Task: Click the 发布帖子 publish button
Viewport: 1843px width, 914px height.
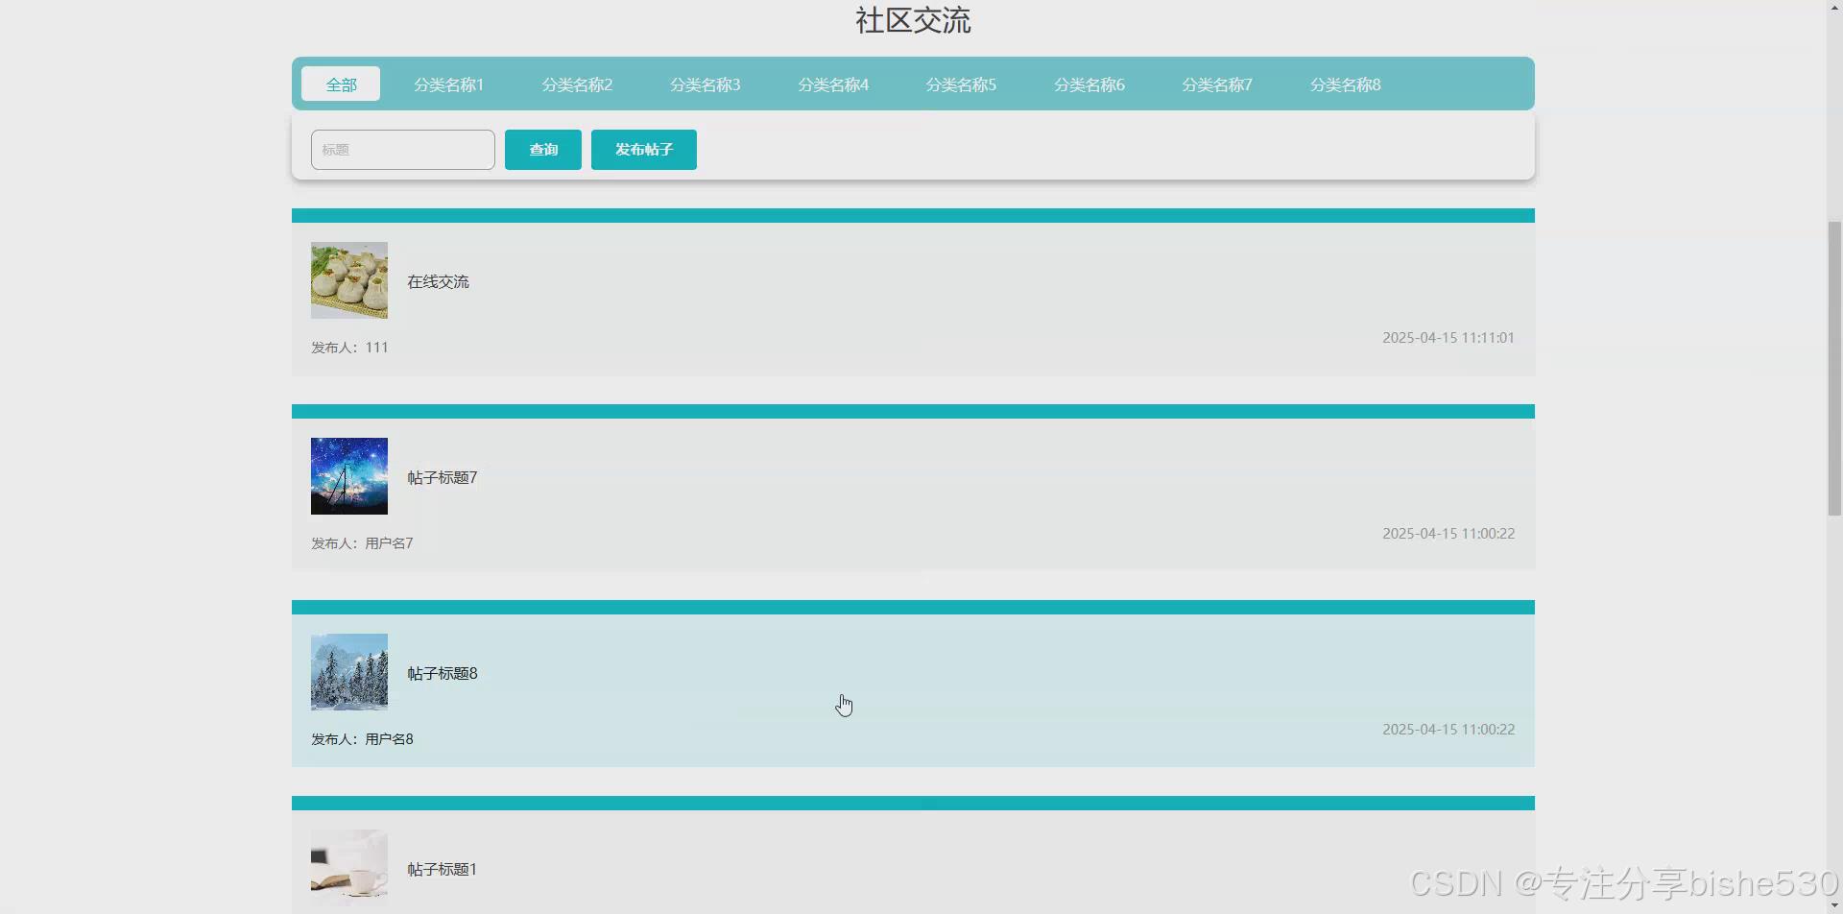Action: [644, 150]
